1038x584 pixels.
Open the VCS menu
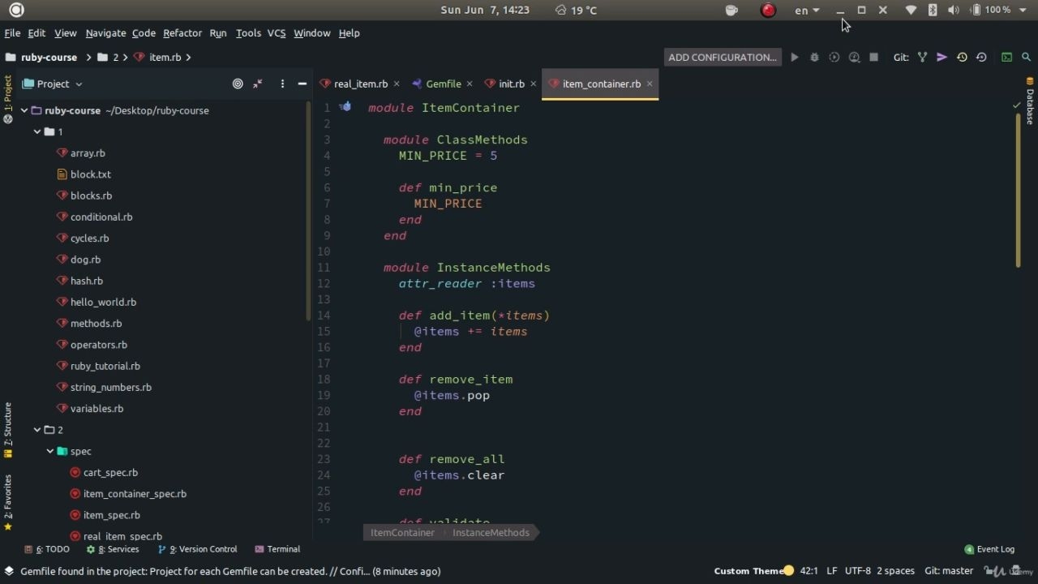[277, 33]
